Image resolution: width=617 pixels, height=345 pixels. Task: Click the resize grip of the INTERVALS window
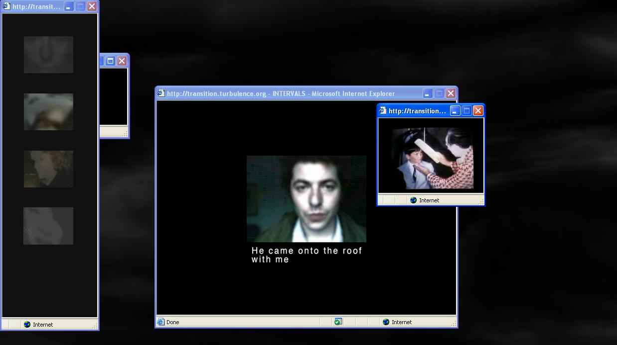click(x=454, y=324)
